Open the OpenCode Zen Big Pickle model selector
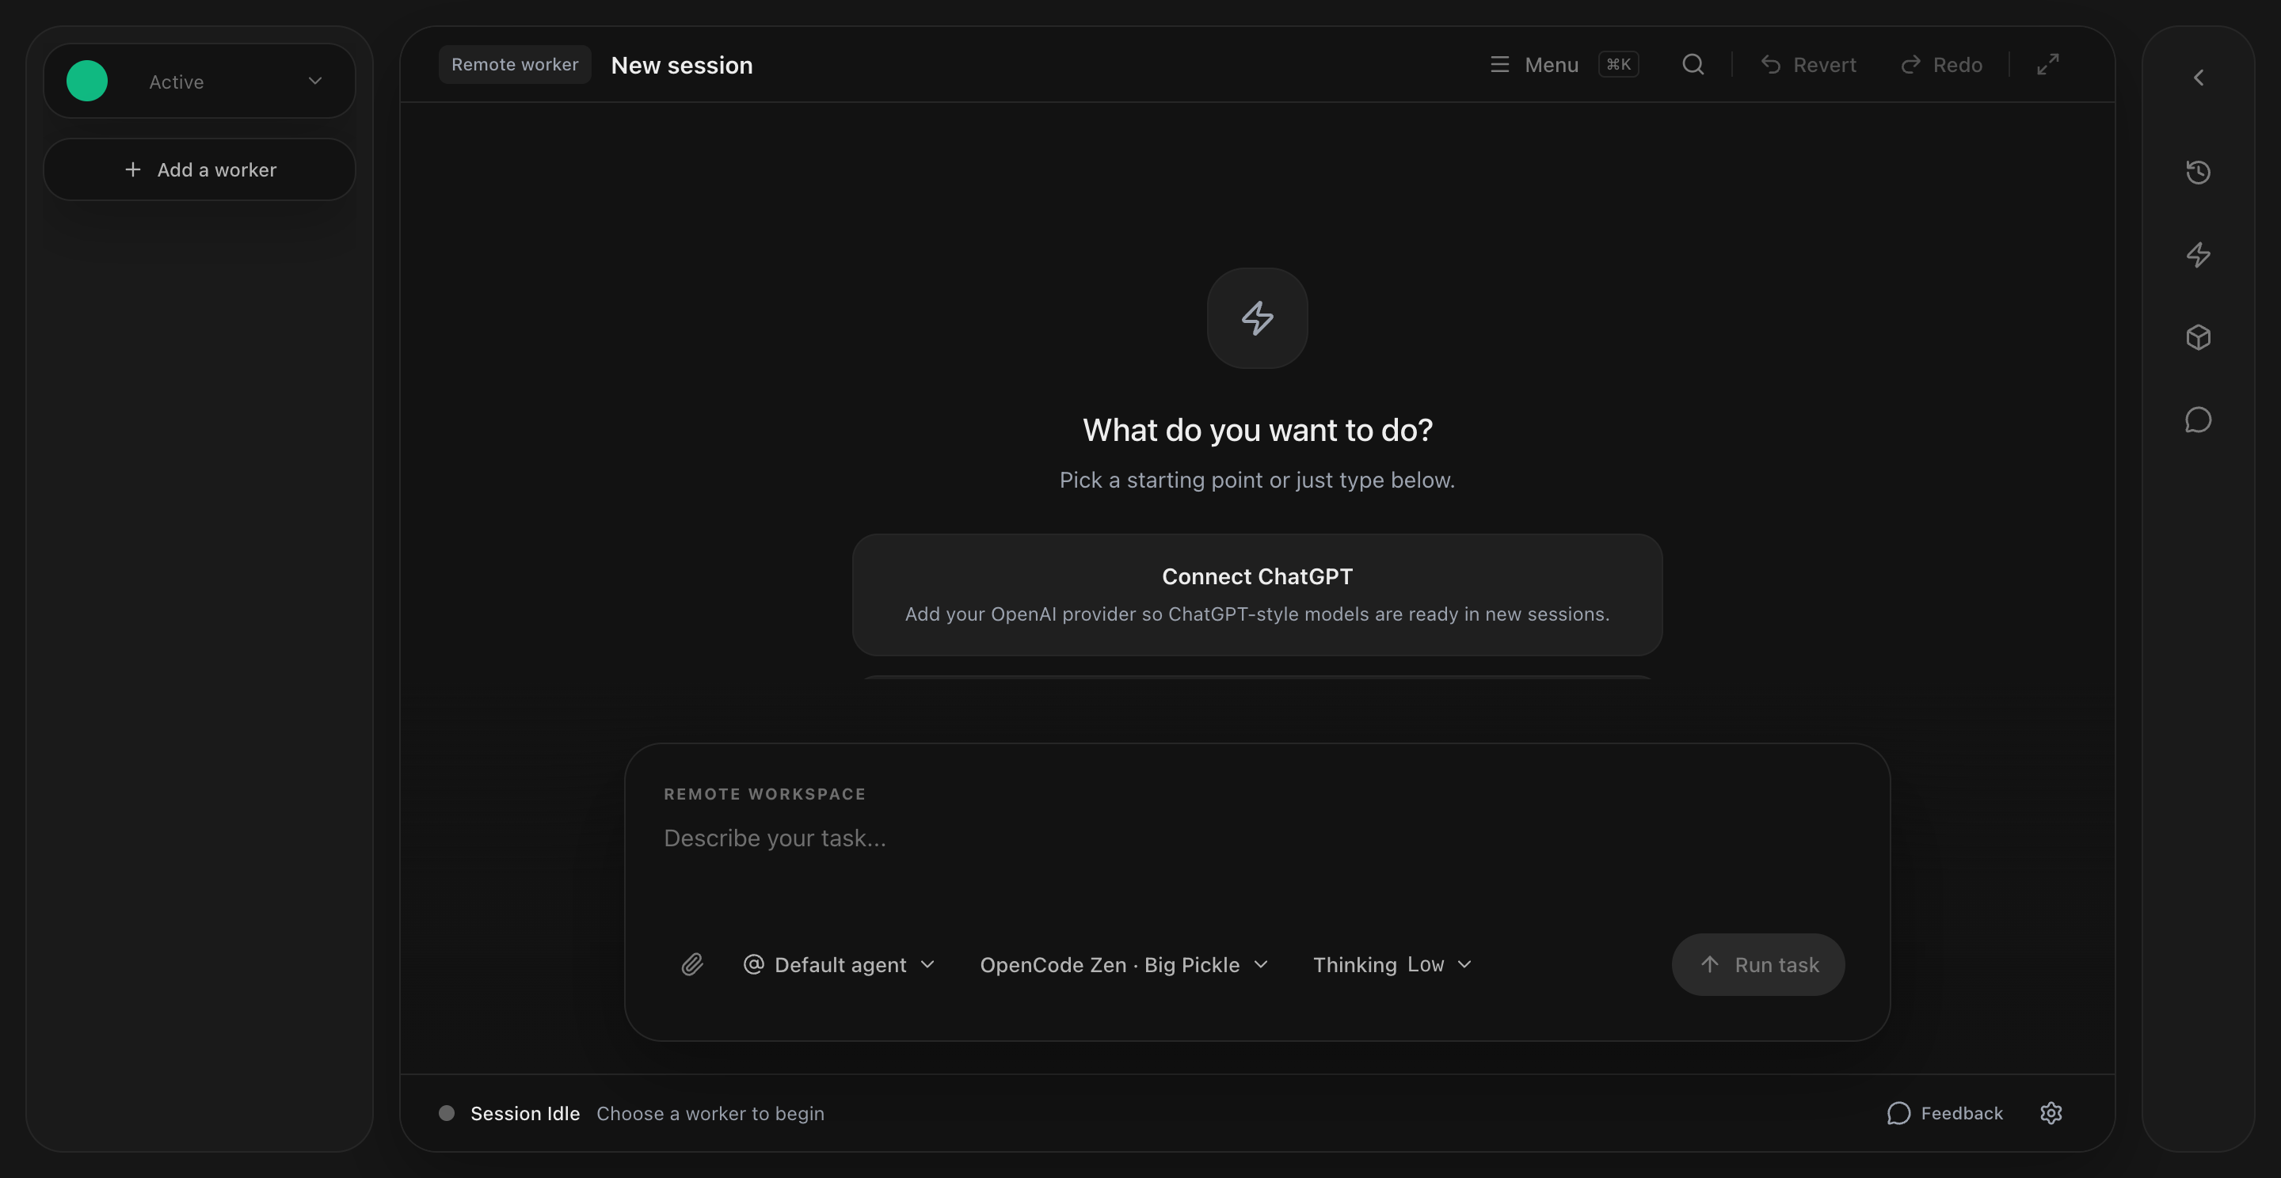 click(1124, 963)
